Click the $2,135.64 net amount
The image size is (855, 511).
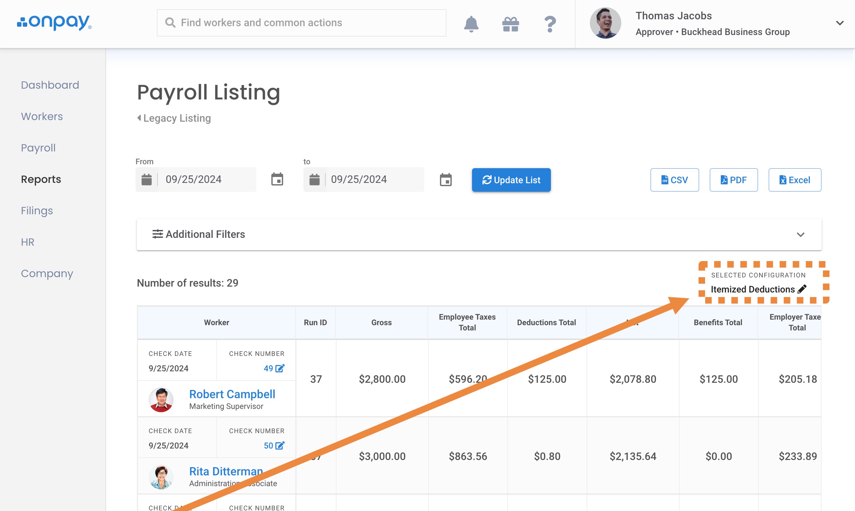[x=633, y=456]
